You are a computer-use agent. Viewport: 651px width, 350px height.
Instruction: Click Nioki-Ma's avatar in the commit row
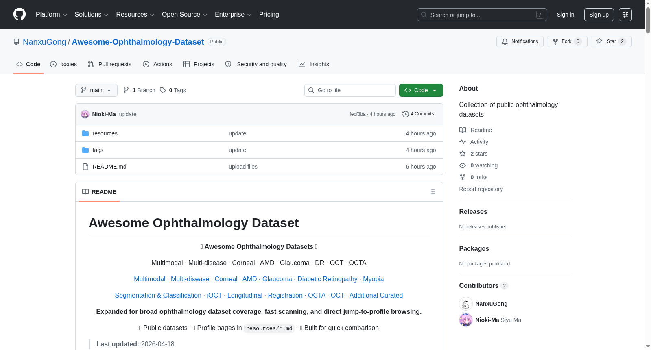point(85,114)
